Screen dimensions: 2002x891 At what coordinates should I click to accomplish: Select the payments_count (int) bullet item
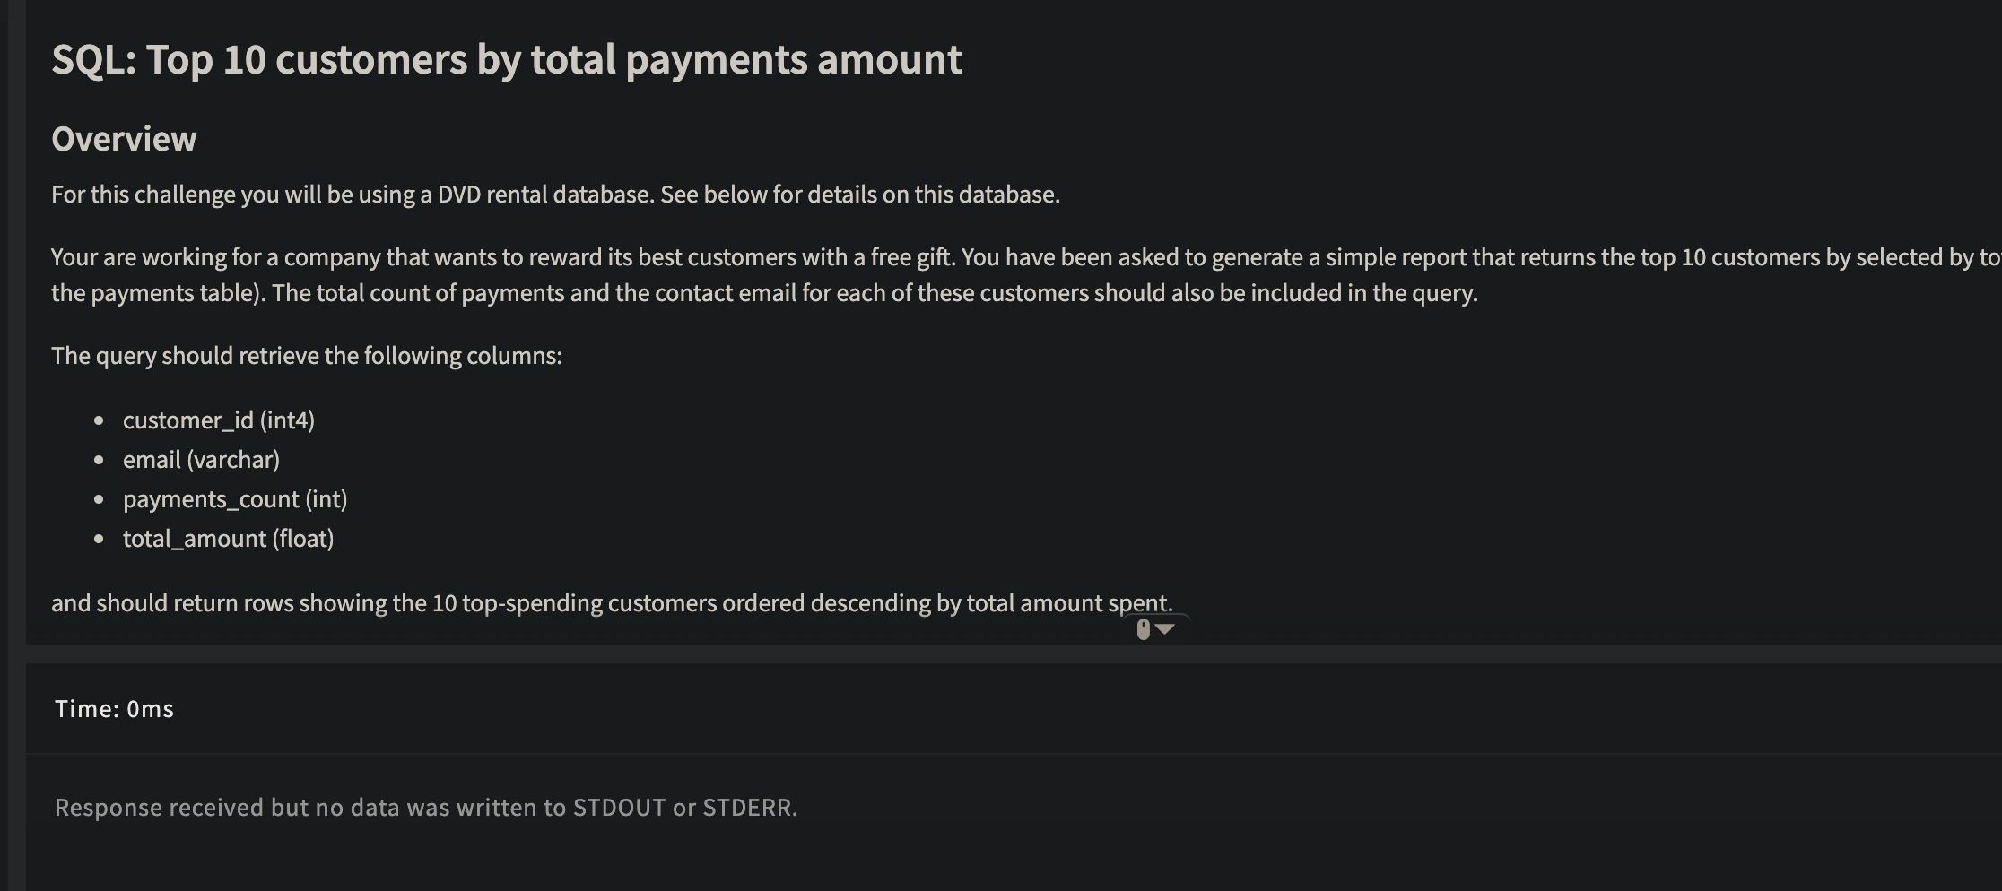[x=235, y=499]
